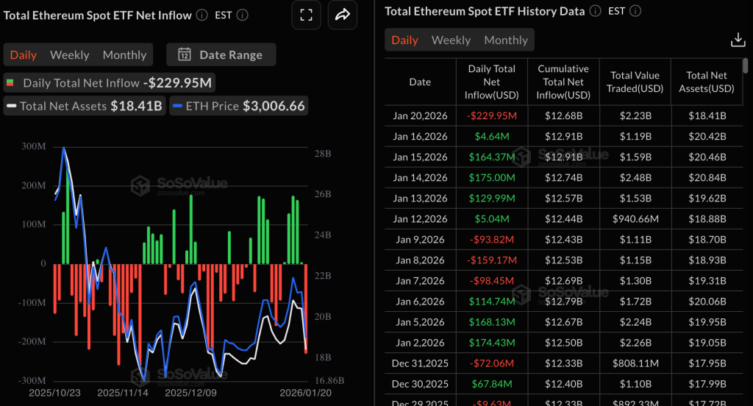Click info icon next to chart's EST label
This screenshot has height=406, width=753.
(x=243, y=15)
